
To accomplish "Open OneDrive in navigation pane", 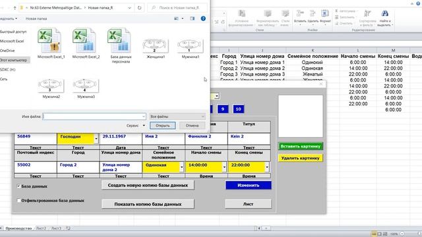I will pos(7,51).
